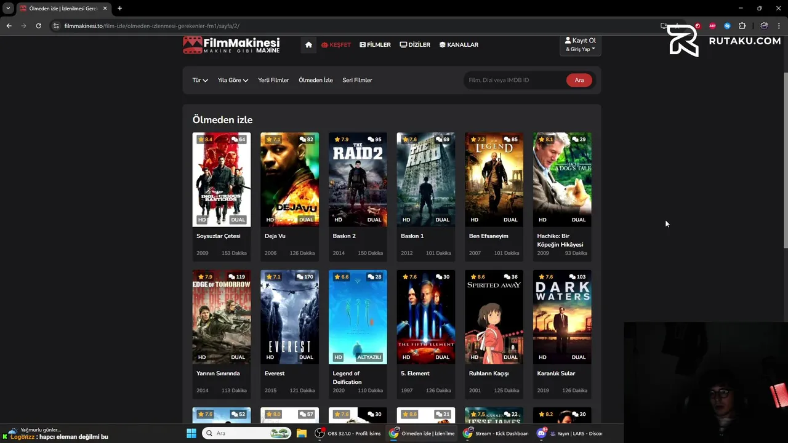Screen dimensions: 788x443
Task: Click the Baskın 1 title
Action: (412, 236)
